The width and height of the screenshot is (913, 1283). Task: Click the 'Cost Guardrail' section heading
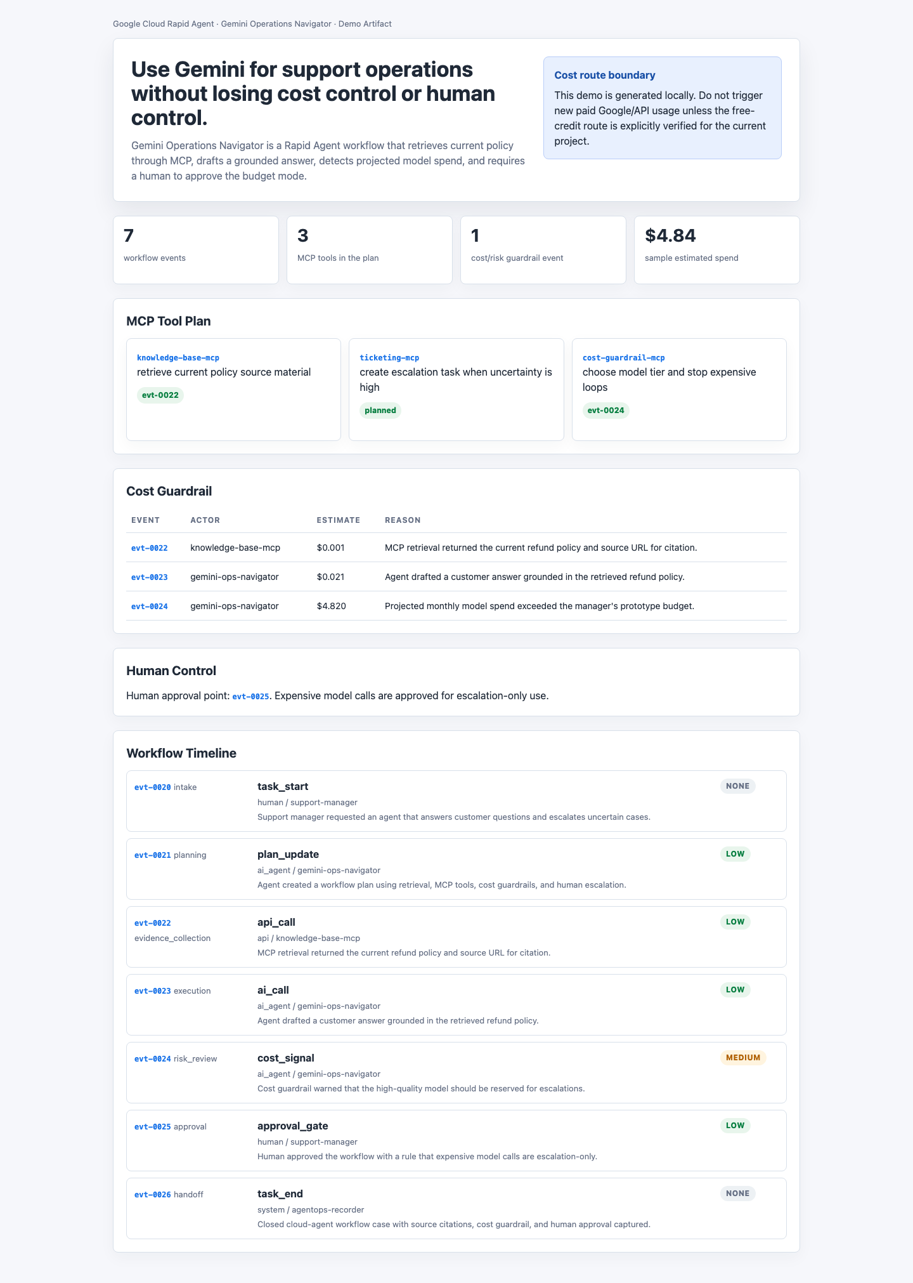pyautogui.click(x=169, y=491)
